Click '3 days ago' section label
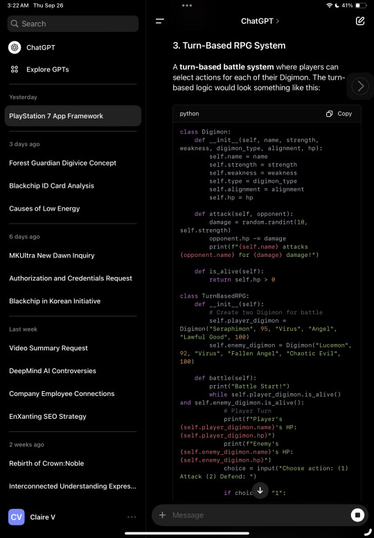 (x=24, y=144)
